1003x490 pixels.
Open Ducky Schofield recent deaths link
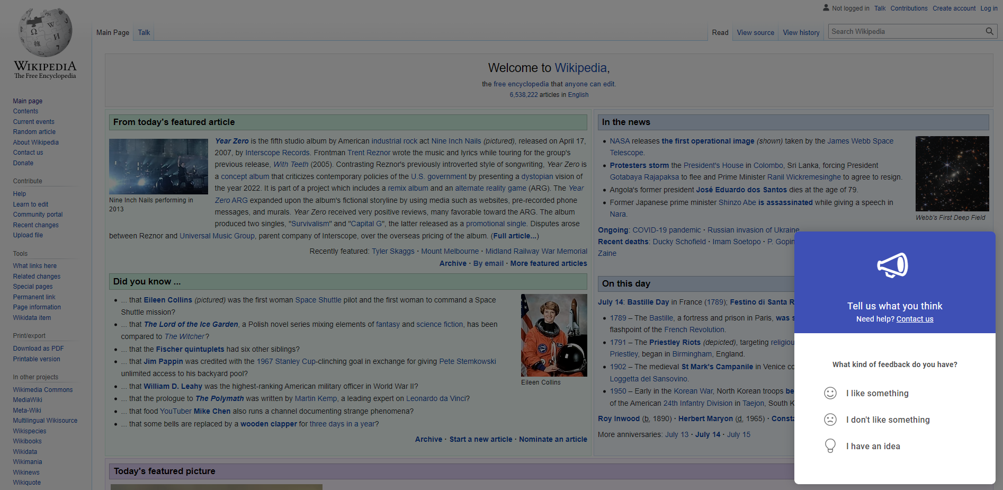(x=679, y=242)
